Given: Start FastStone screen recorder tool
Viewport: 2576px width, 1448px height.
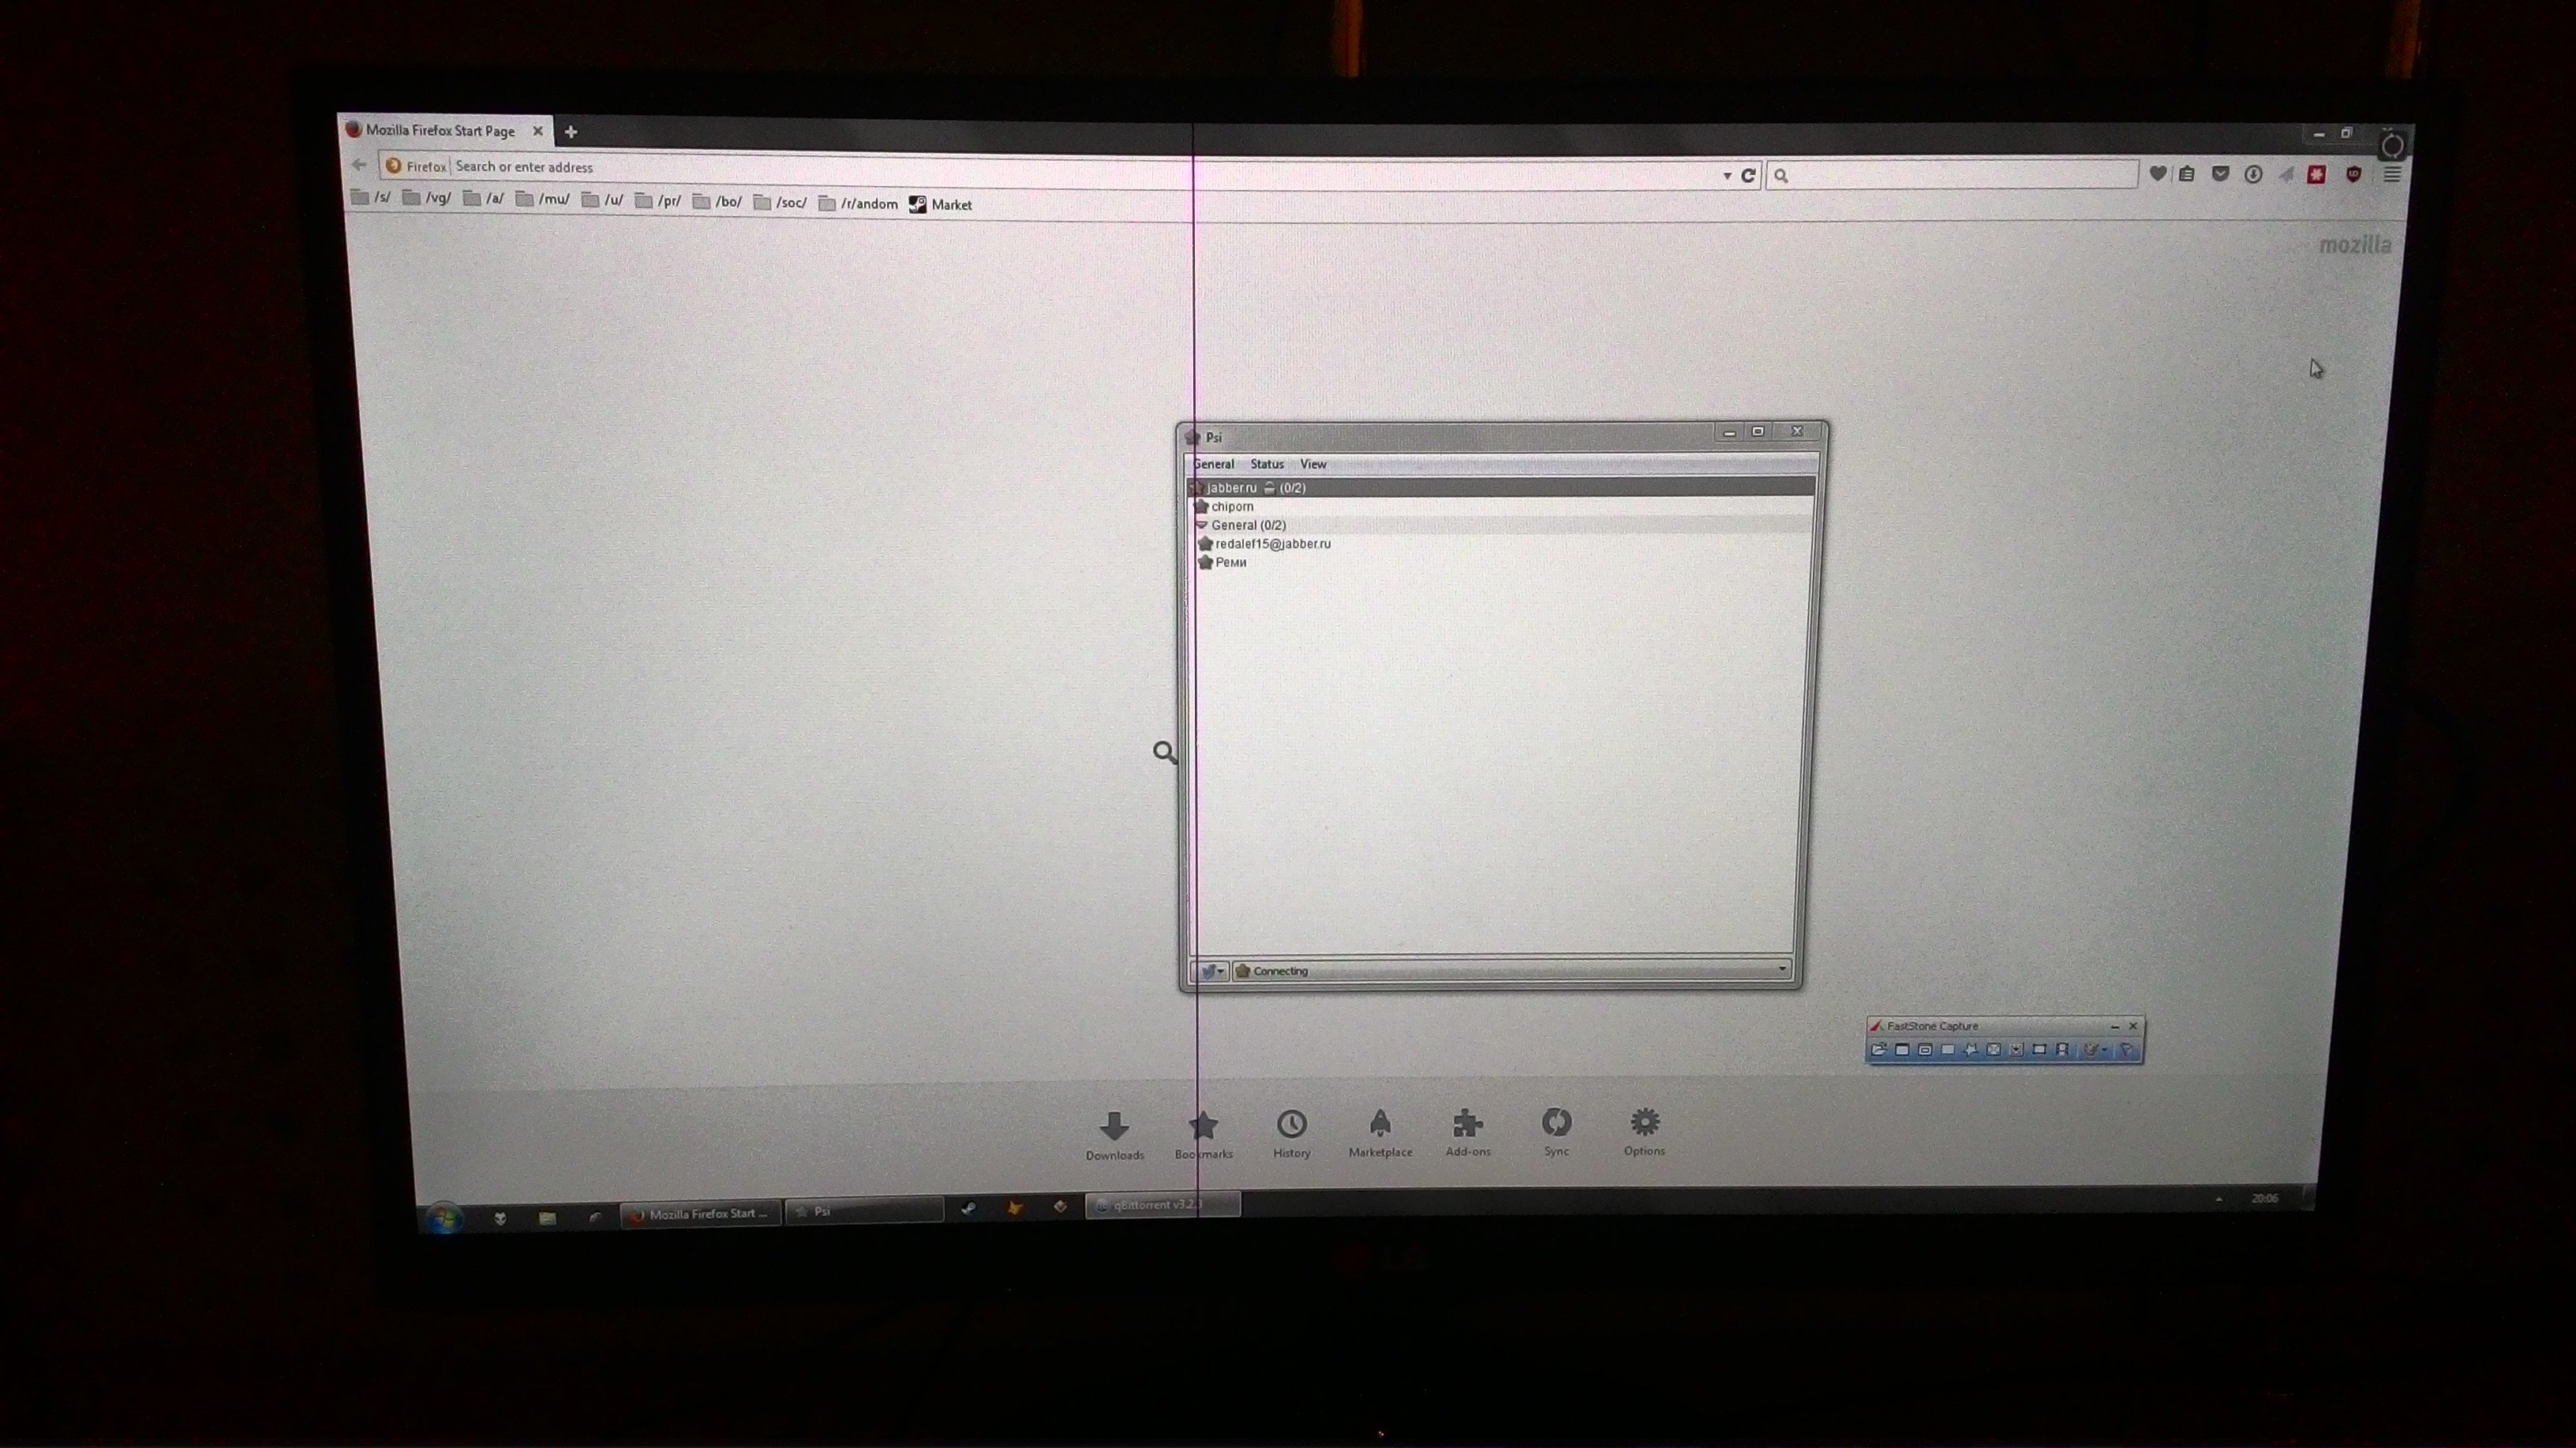Looking at the screenshot, I should coord(2062,1049).
